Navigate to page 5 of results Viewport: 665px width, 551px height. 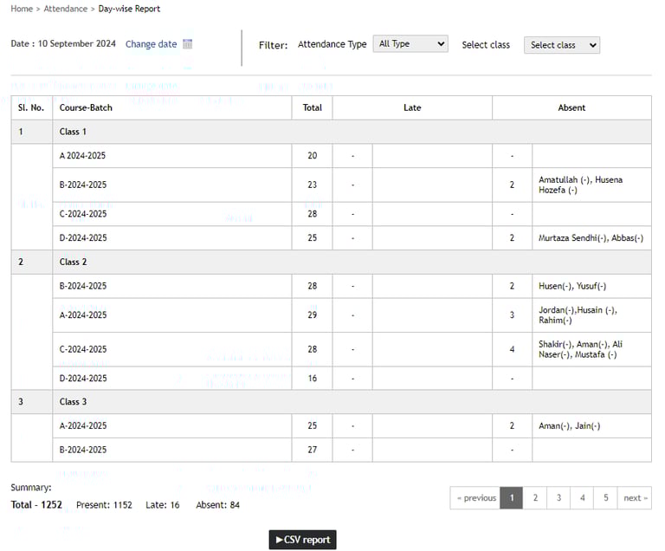pos(605,498)
